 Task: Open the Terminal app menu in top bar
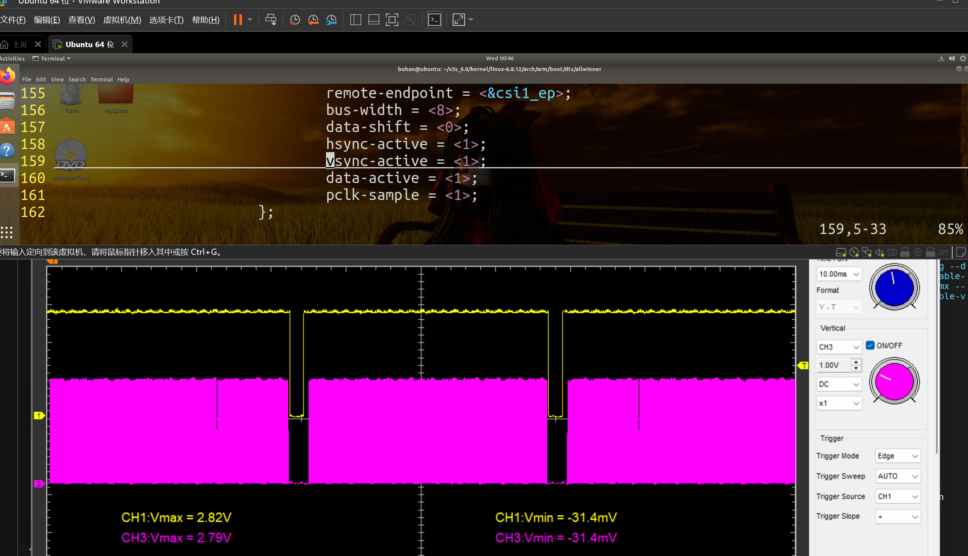coord(52,59)
